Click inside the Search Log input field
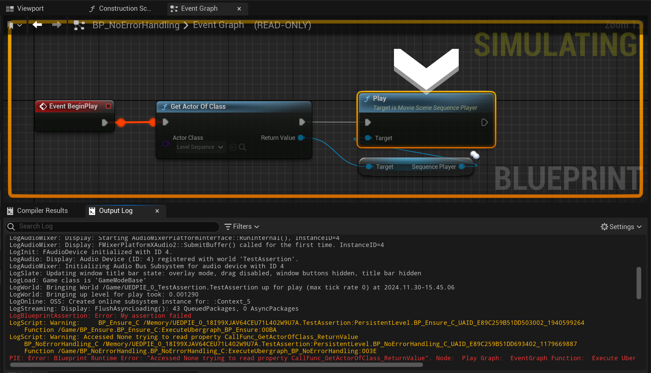651x373 pixels. tap(101, 226)
